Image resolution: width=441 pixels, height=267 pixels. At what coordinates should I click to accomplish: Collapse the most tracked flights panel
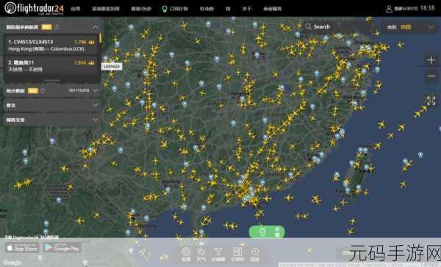[x=96, y=27]
